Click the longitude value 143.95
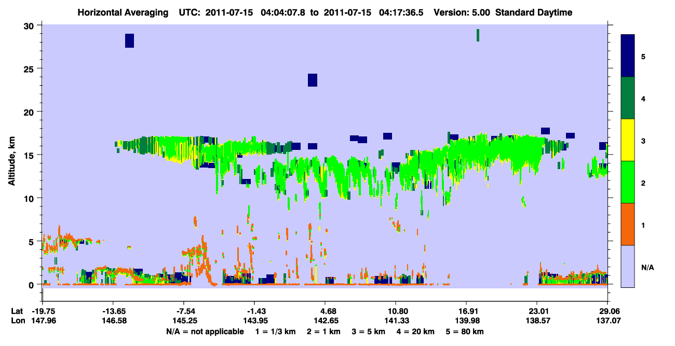The width and height of the screenshot is (675, 346). coord(254,321)
